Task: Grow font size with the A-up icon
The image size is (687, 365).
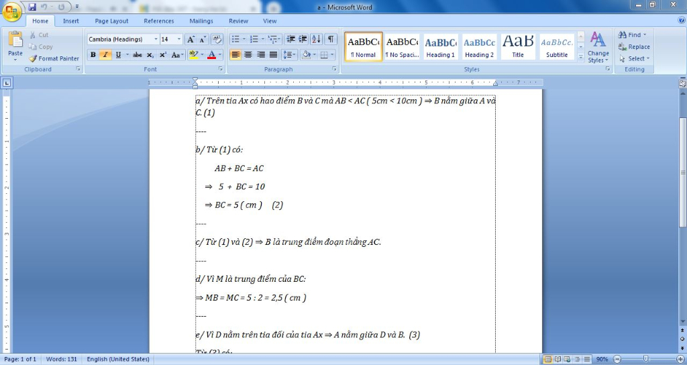Action: coord(191,40)
